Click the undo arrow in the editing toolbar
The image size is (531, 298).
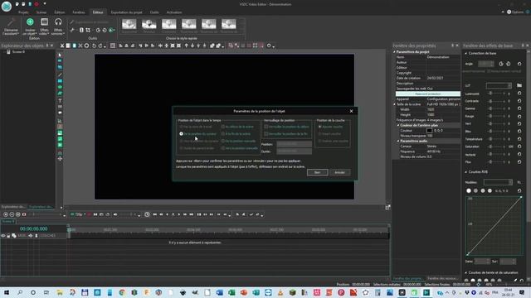coord(94,46)
